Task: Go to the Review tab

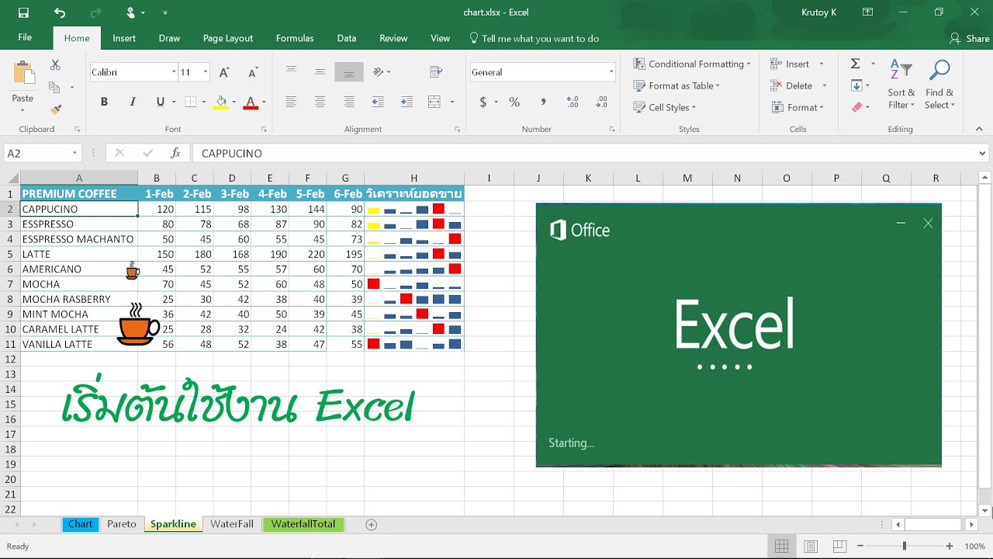Action: coord(393,38)
